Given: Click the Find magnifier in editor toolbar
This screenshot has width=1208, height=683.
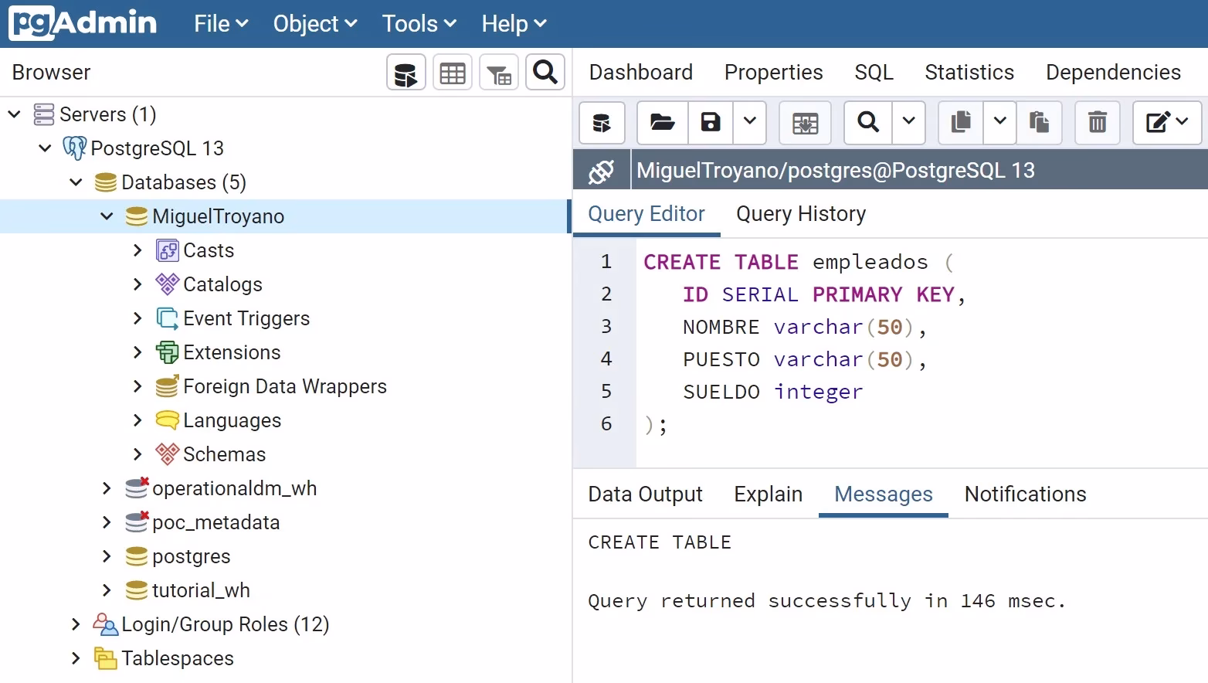Looking at the screenshot, I should point(868,123).
